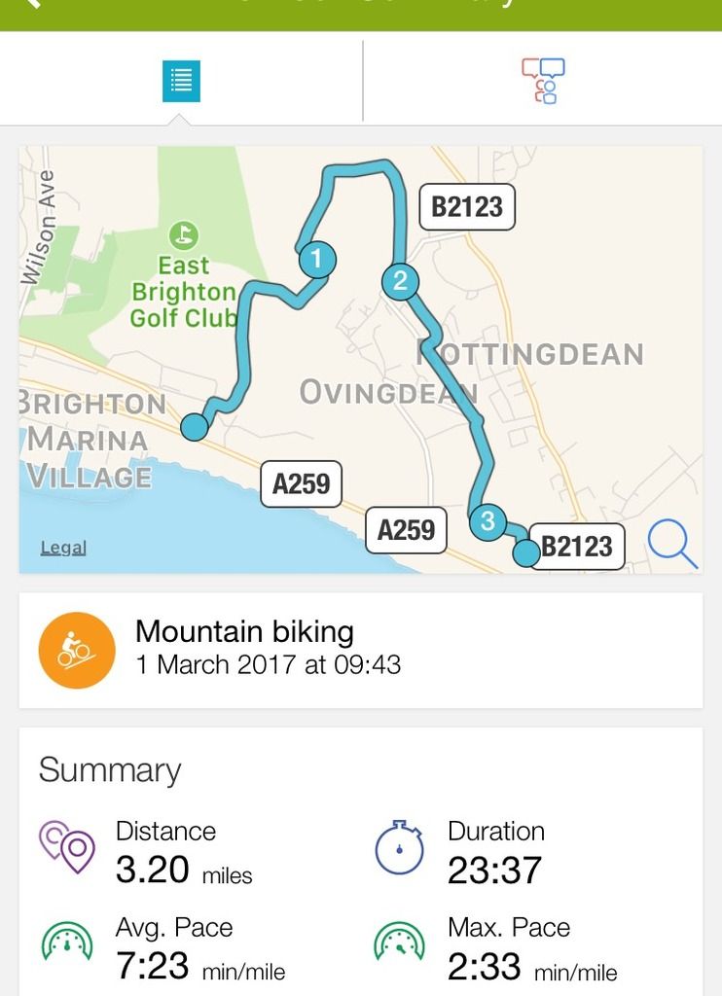The height and width of the screenshot is (996, 722).
Task: Open the workout list summary tab
Action: pos(181,81)
